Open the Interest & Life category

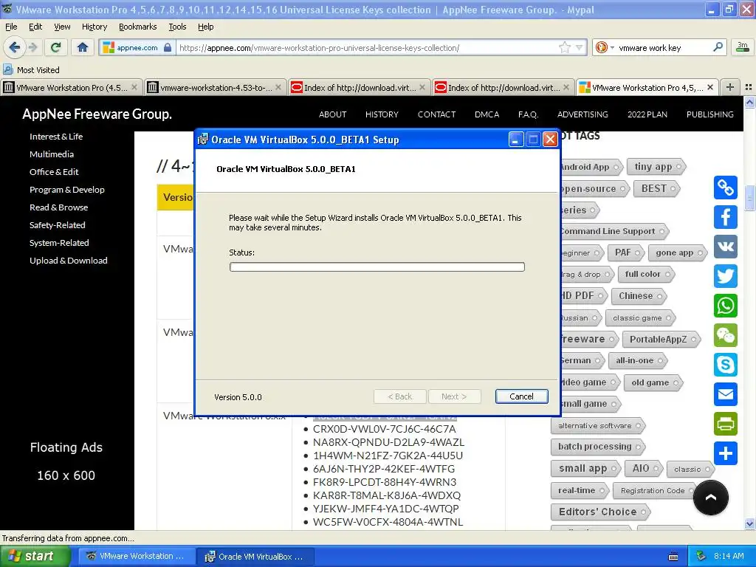56,137
